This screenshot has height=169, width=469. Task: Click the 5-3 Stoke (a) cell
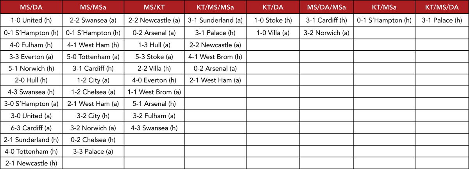point(154,56)
